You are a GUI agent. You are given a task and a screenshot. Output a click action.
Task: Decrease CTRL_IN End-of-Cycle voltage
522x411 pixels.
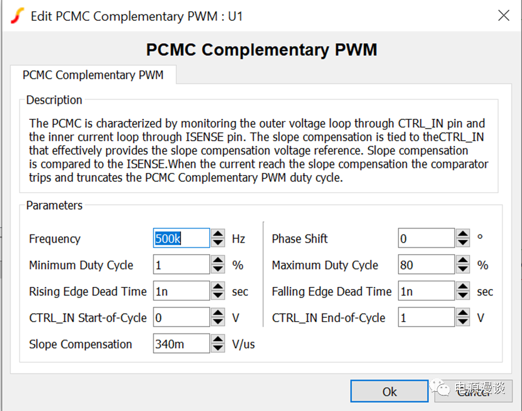(x=463, y=322)
